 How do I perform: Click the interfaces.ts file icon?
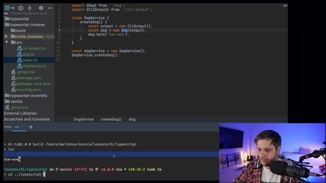pos(19,66)
